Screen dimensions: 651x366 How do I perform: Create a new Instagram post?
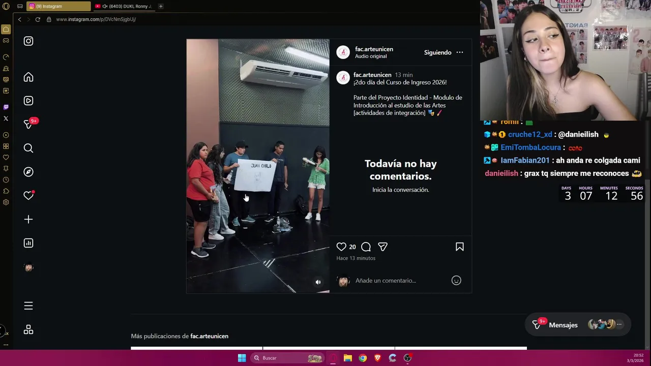[28, 219]
